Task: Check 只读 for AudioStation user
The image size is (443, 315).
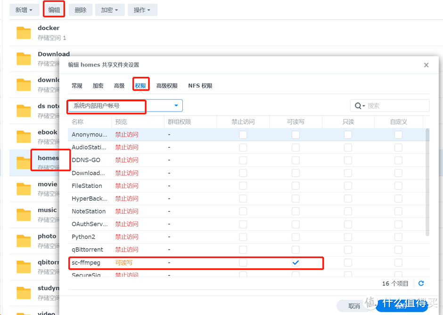Action: click(348, 147)
